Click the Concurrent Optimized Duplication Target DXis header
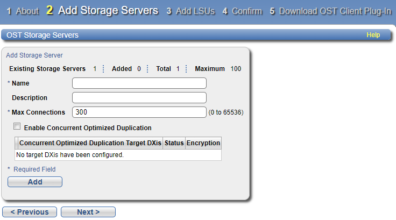This screenshot has width=396, height=220. [x=90, y=143]
